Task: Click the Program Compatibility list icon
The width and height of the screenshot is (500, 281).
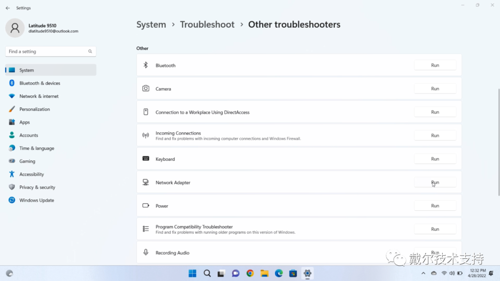Action: click(x=146, y=229)
